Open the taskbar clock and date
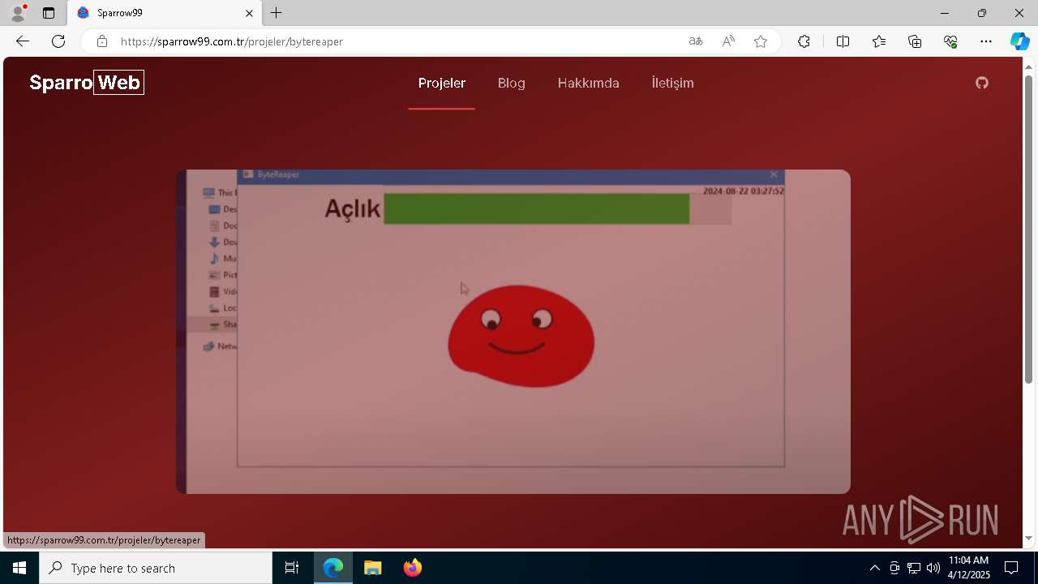1038x584 pixels. 969,568
